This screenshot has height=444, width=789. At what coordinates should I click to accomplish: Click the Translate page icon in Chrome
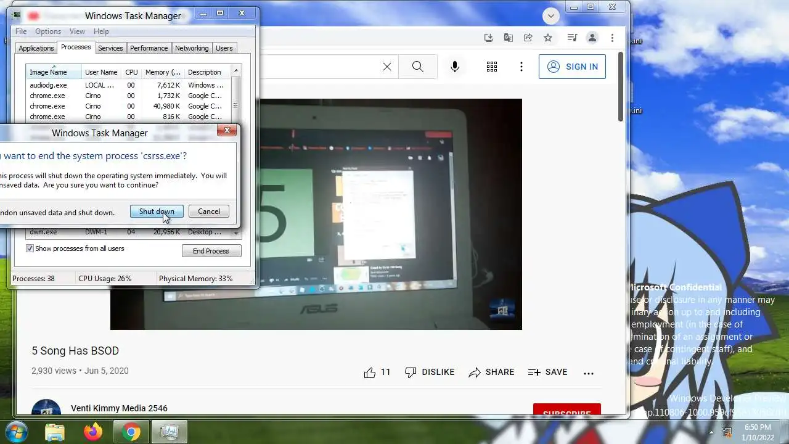(x=509, y=38)
